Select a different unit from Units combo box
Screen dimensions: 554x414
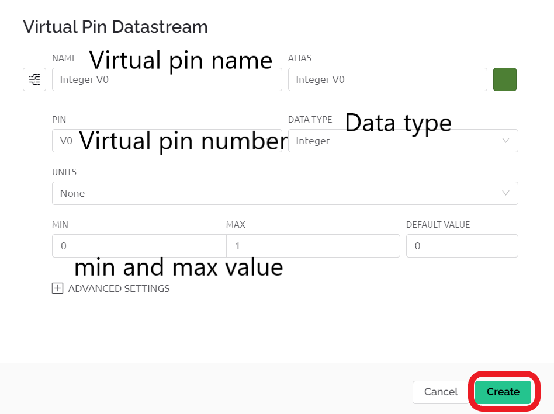[x=285, y=193]
